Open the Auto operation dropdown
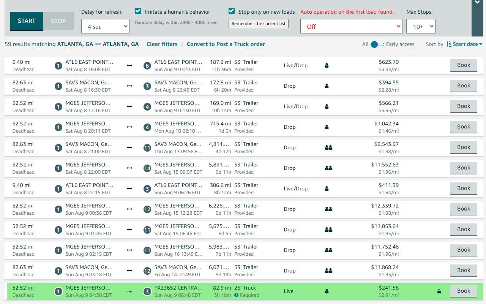Screen dimensions: 486x304 pos(351,27)
